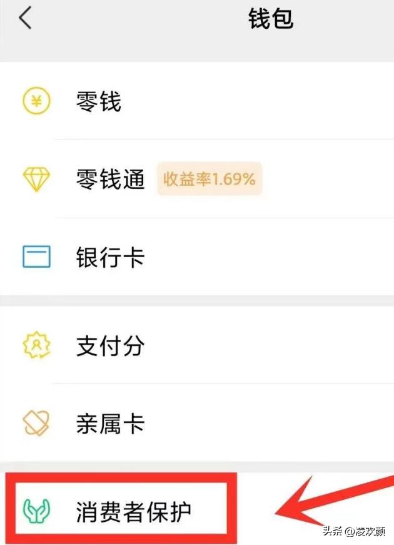The height and width of the screenshot is (545, 394).
Task: View your 银行卡 bank cards
Action: pos(110,256)
